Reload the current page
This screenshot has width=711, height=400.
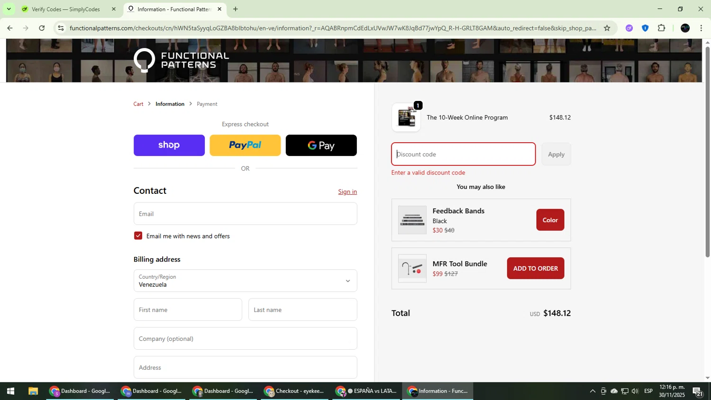[42, 28]
